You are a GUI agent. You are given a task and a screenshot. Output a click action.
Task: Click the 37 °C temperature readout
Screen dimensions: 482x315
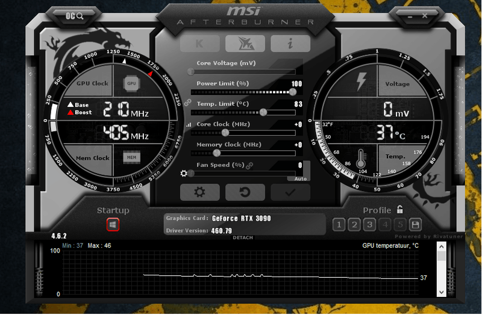click(391, 132)
